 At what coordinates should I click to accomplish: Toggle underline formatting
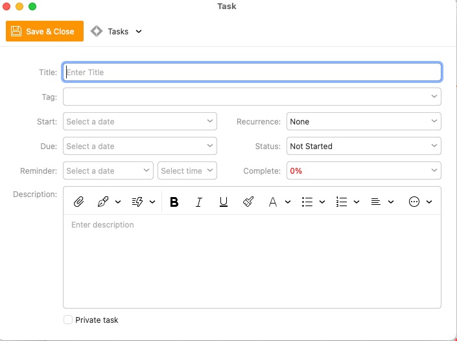(224, 202)
